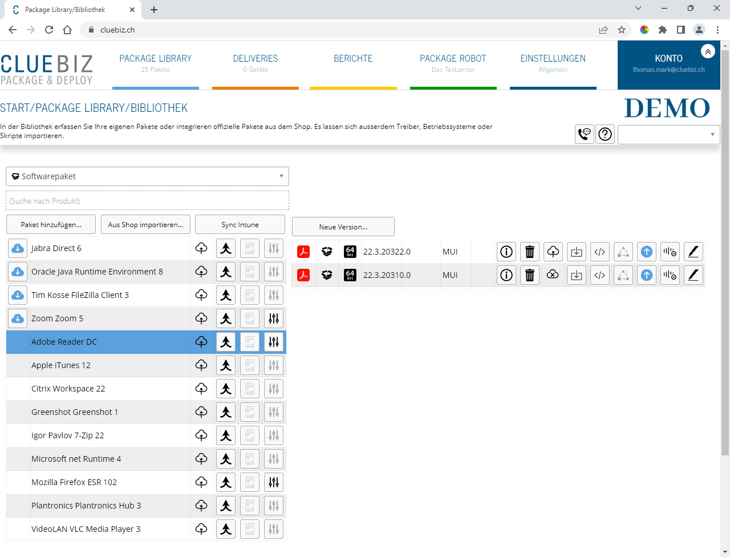Click blue cloud download icon for Zoom Zoom 5
This screenshot has height=557, width=730.
coord(18,318)
